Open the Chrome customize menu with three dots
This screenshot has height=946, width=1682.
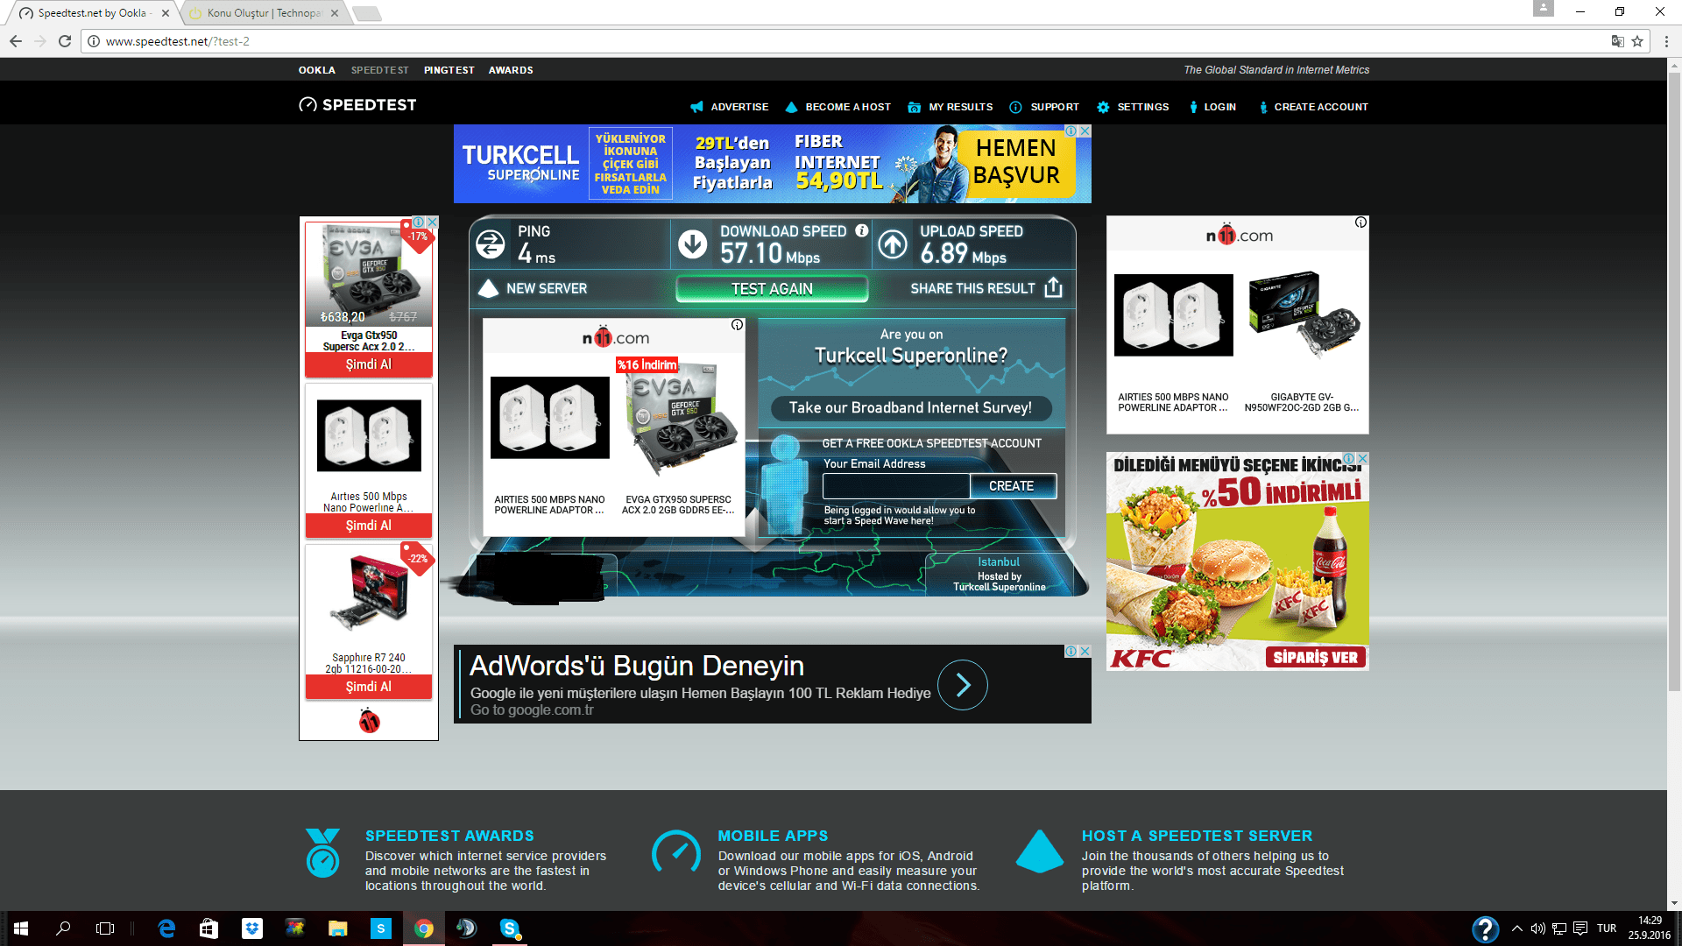click(1667, 40)
